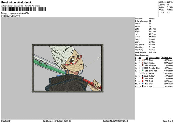Image resolution: width=174 pixels, height=123 pixels.
Task: Click the 'Code' column header
Action: (163, 58)
